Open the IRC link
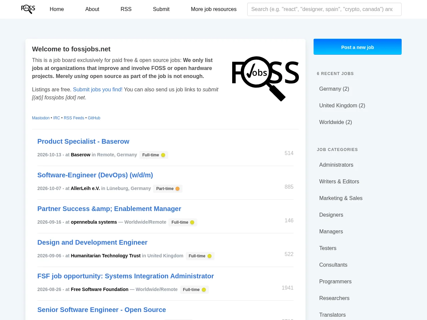The height and width of the screenshot is (320, 427). click(57, 118)
